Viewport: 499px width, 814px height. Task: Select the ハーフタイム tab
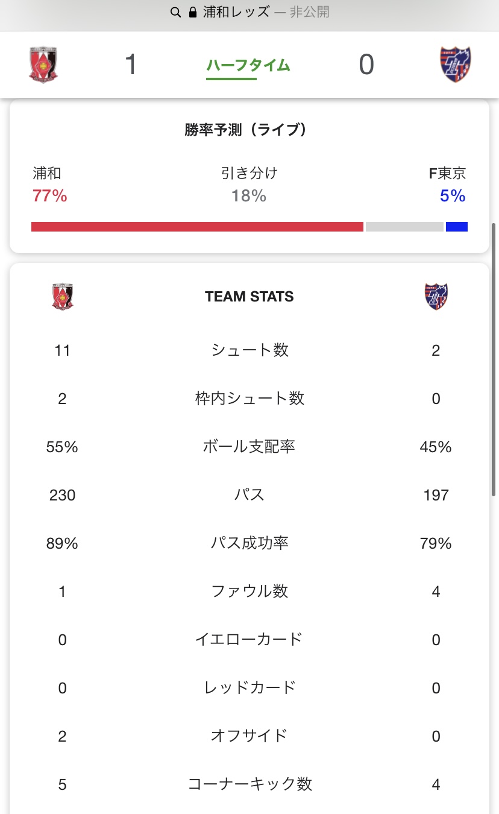pyautogui.click(x=248, y=66)
